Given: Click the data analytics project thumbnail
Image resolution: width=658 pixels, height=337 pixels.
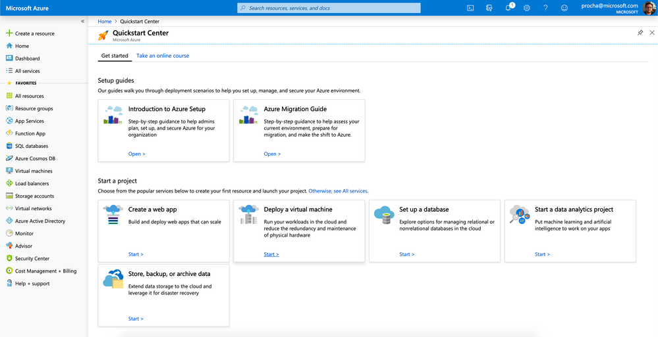Looking at the screenshot, I should click(x=520, y=215).
